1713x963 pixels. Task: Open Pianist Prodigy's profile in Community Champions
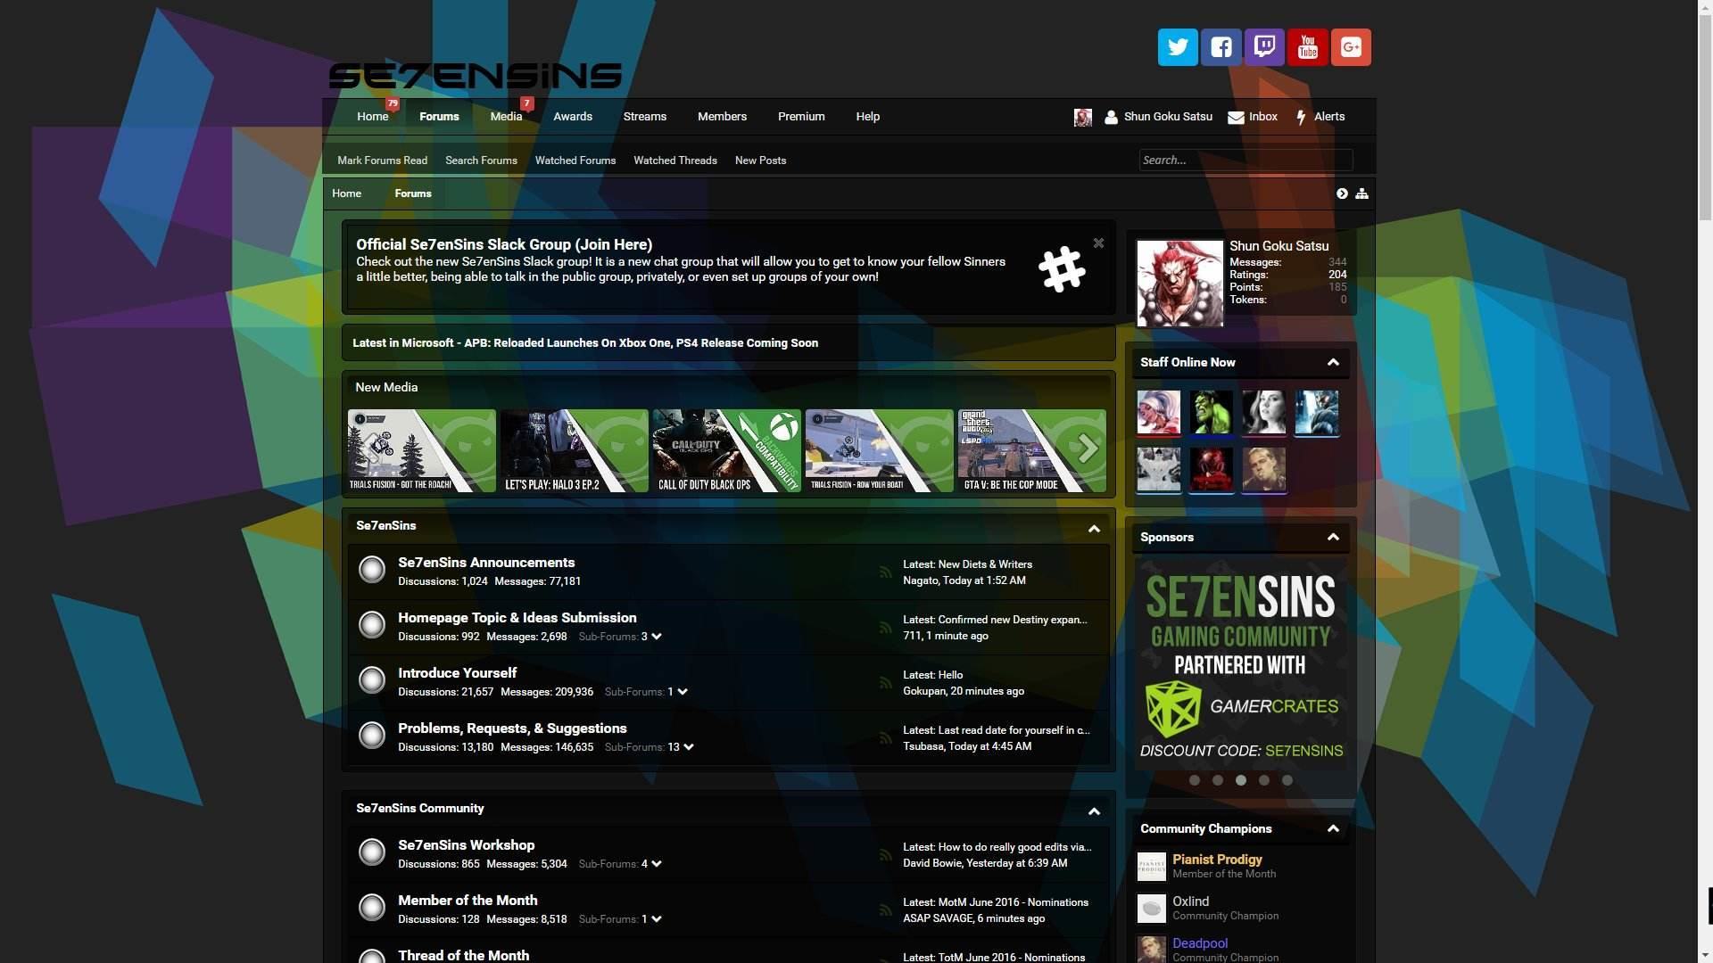point(1217,860)
